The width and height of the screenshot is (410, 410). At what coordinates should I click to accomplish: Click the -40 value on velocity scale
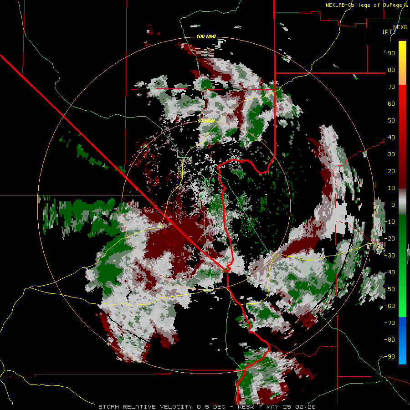(x=389, y=272)
